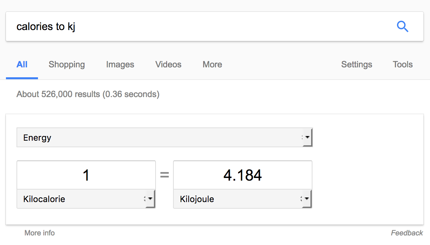Screen dimensions: 430x245
Task: Open the search Tools options
Action: pyautogui.click(x=403, y=64)
